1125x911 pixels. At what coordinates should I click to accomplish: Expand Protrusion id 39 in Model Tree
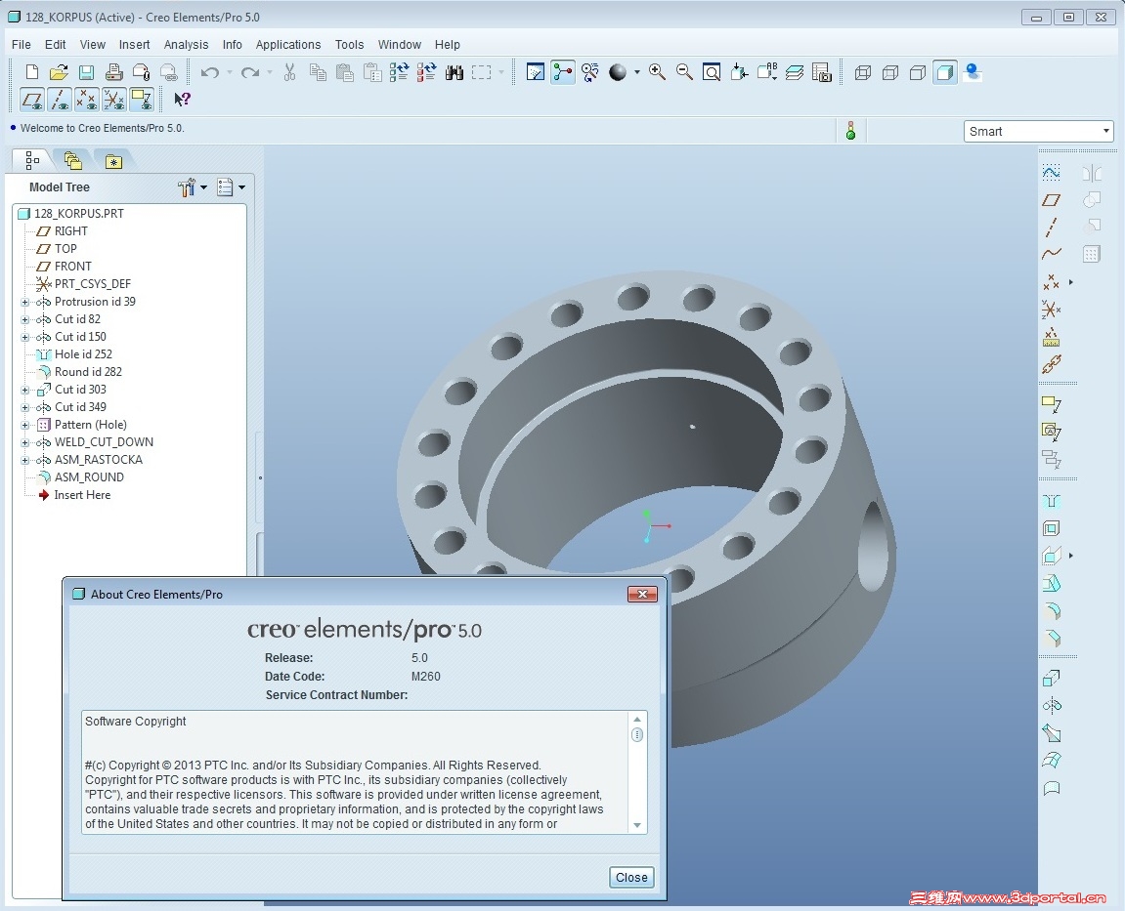click(25, 302)
